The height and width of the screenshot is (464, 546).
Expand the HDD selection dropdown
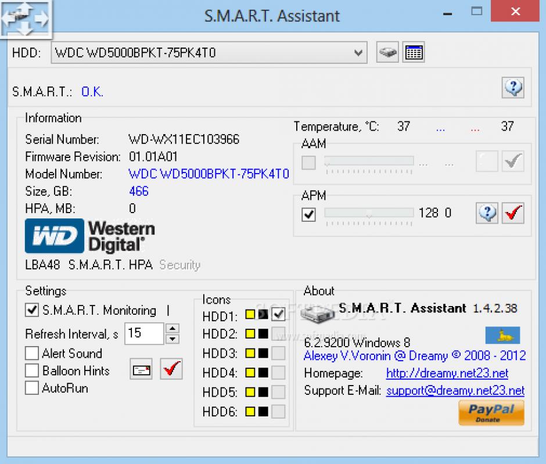point(359,53)
